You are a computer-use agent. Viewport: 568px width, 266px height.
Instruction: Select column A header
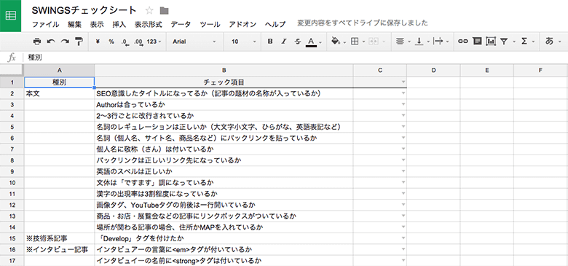pyautogui.click(x=59, y=70)
